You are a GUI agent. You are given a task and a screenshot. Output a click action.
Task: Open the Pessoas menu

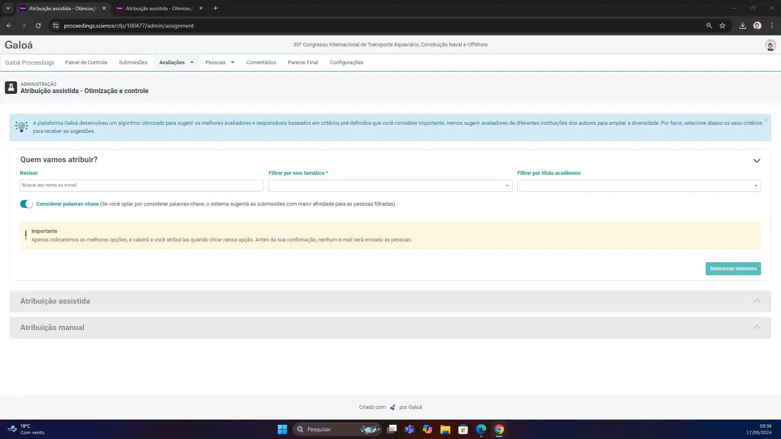[x=220, y=63]
